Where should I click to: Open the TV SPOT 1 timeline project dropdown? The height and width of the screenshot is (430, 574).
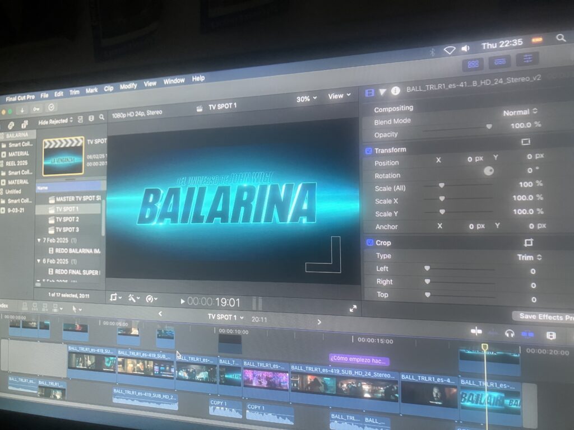pyautogui.click(x=225, y=317)
